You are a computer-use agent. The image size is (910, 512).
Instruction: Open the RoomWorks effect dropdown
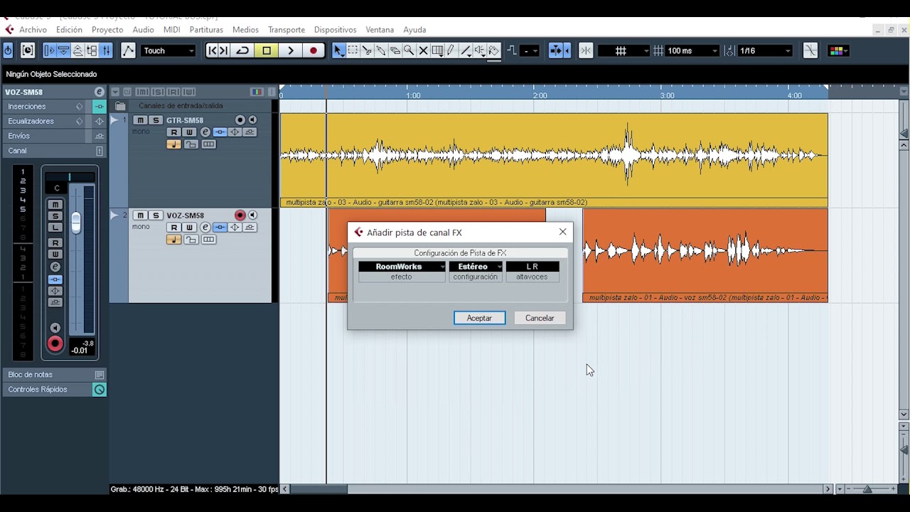click(x=402, y=267)
